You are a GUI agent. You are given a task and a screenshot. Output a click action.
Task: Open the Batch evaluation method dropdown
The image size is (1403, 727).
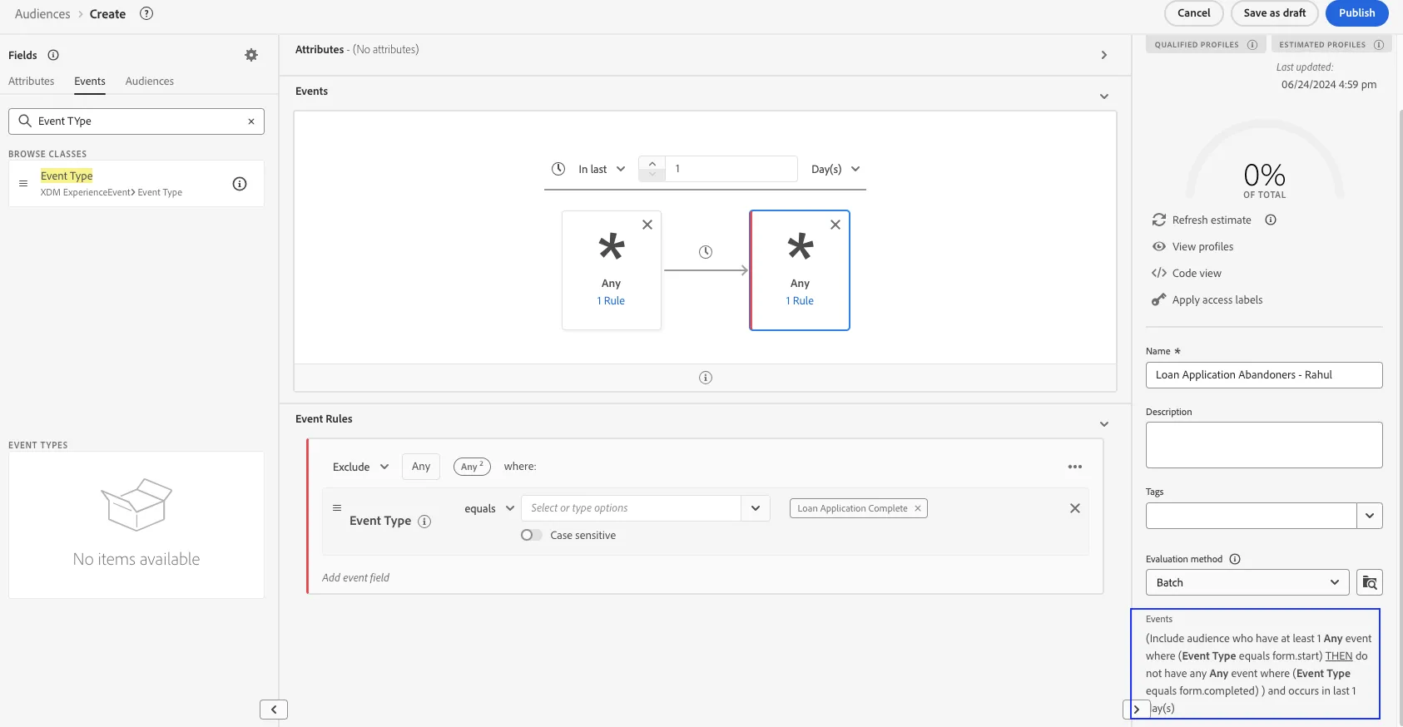click(1247, 582)
